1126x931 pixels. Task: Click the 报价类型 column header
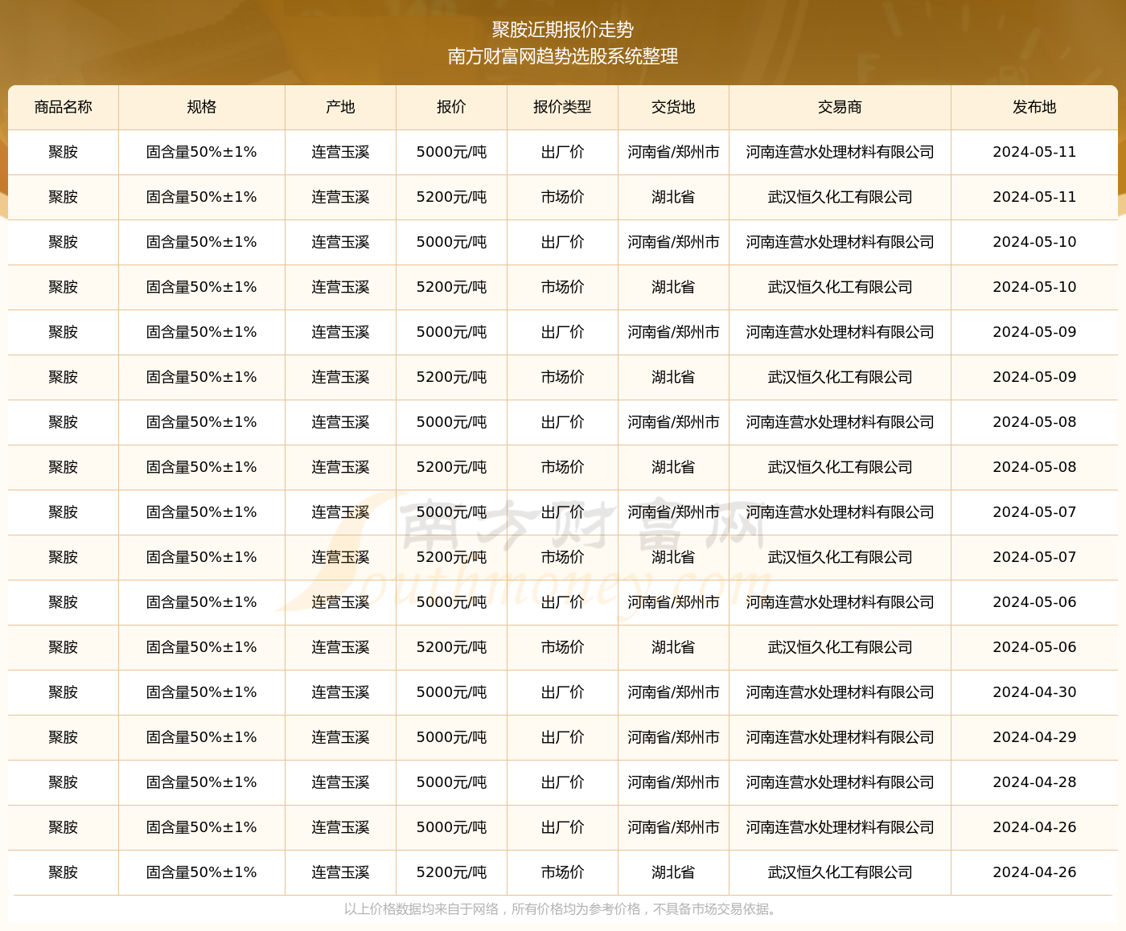[x=562, y=107]
